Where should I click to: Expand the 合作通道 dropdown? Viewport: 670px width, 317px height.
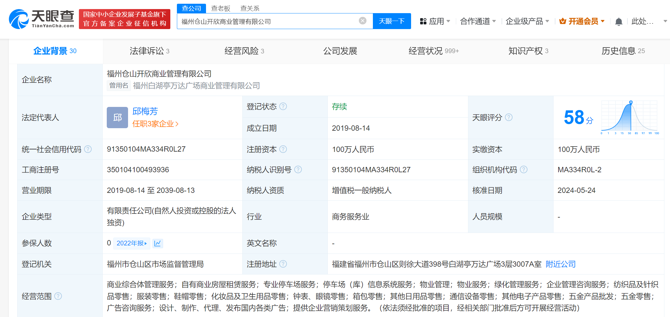tap(475, 21)
